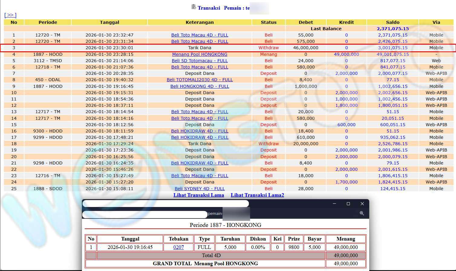Open row 1 Beli Toto Macau 4D link
The image size is (456, 271).
(200, 35)
